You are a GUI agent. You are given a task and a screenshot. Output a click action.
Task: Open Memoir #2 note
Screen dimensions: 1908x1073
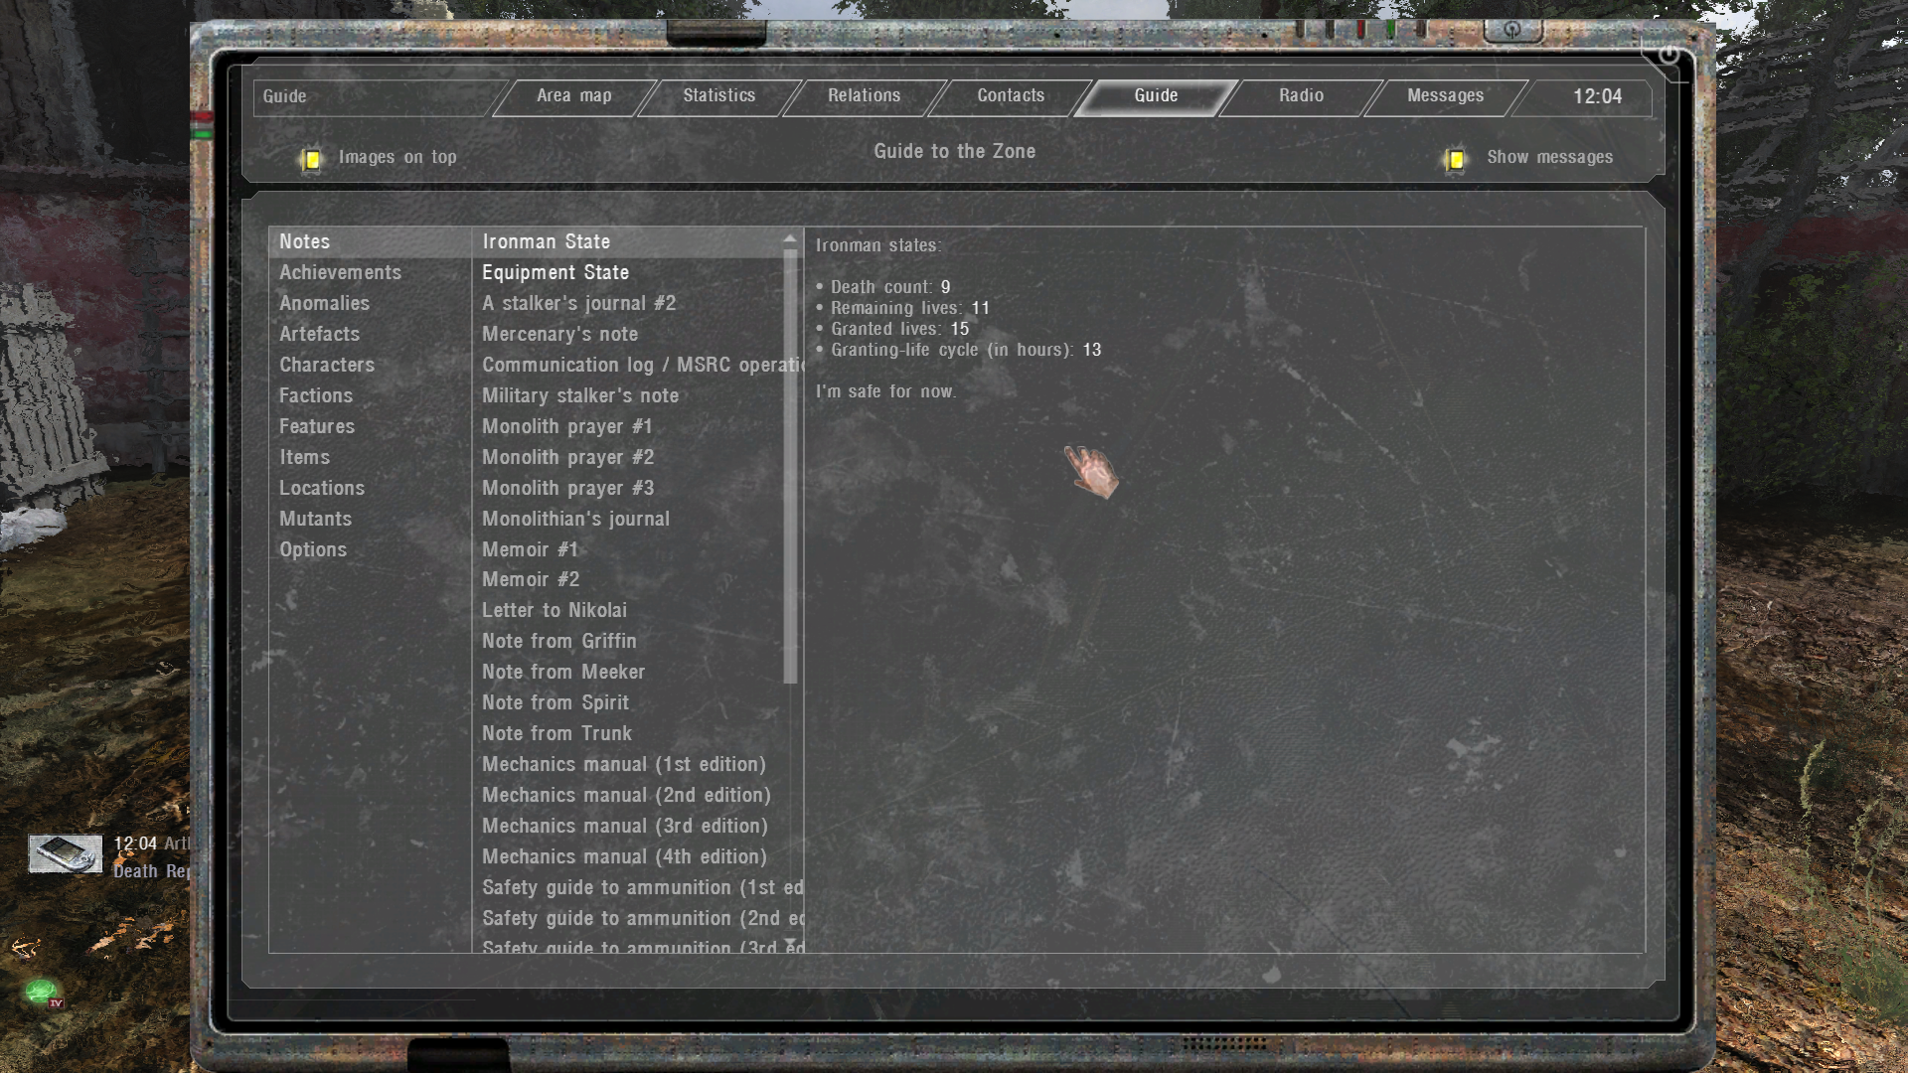(x=628, y=580)
